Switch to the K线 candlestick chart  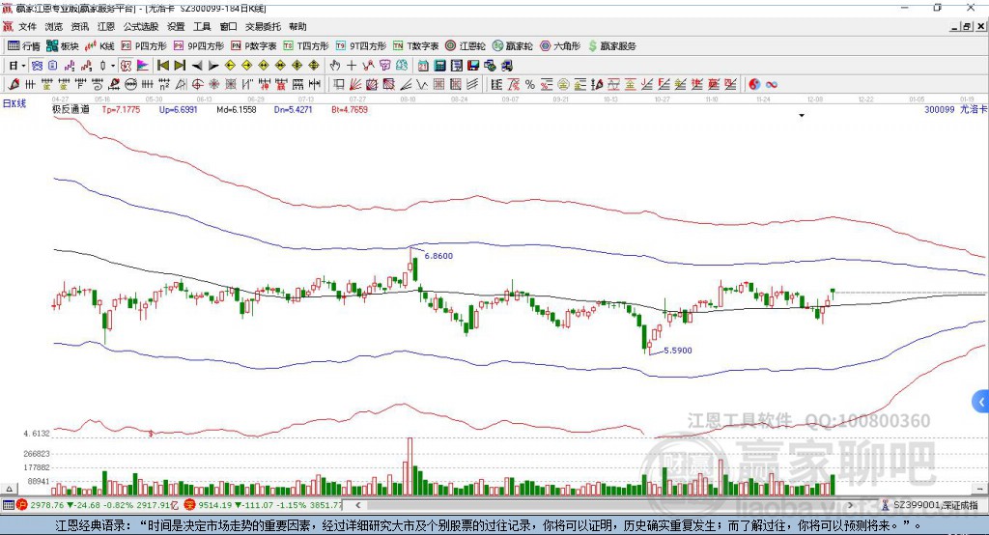(99, 46)
